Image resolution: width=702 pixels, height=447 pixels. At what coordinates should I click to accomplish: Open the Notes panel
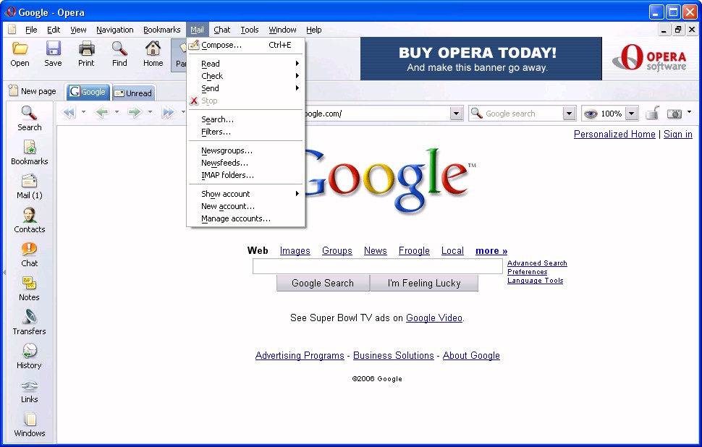click(x=30, y=288)
